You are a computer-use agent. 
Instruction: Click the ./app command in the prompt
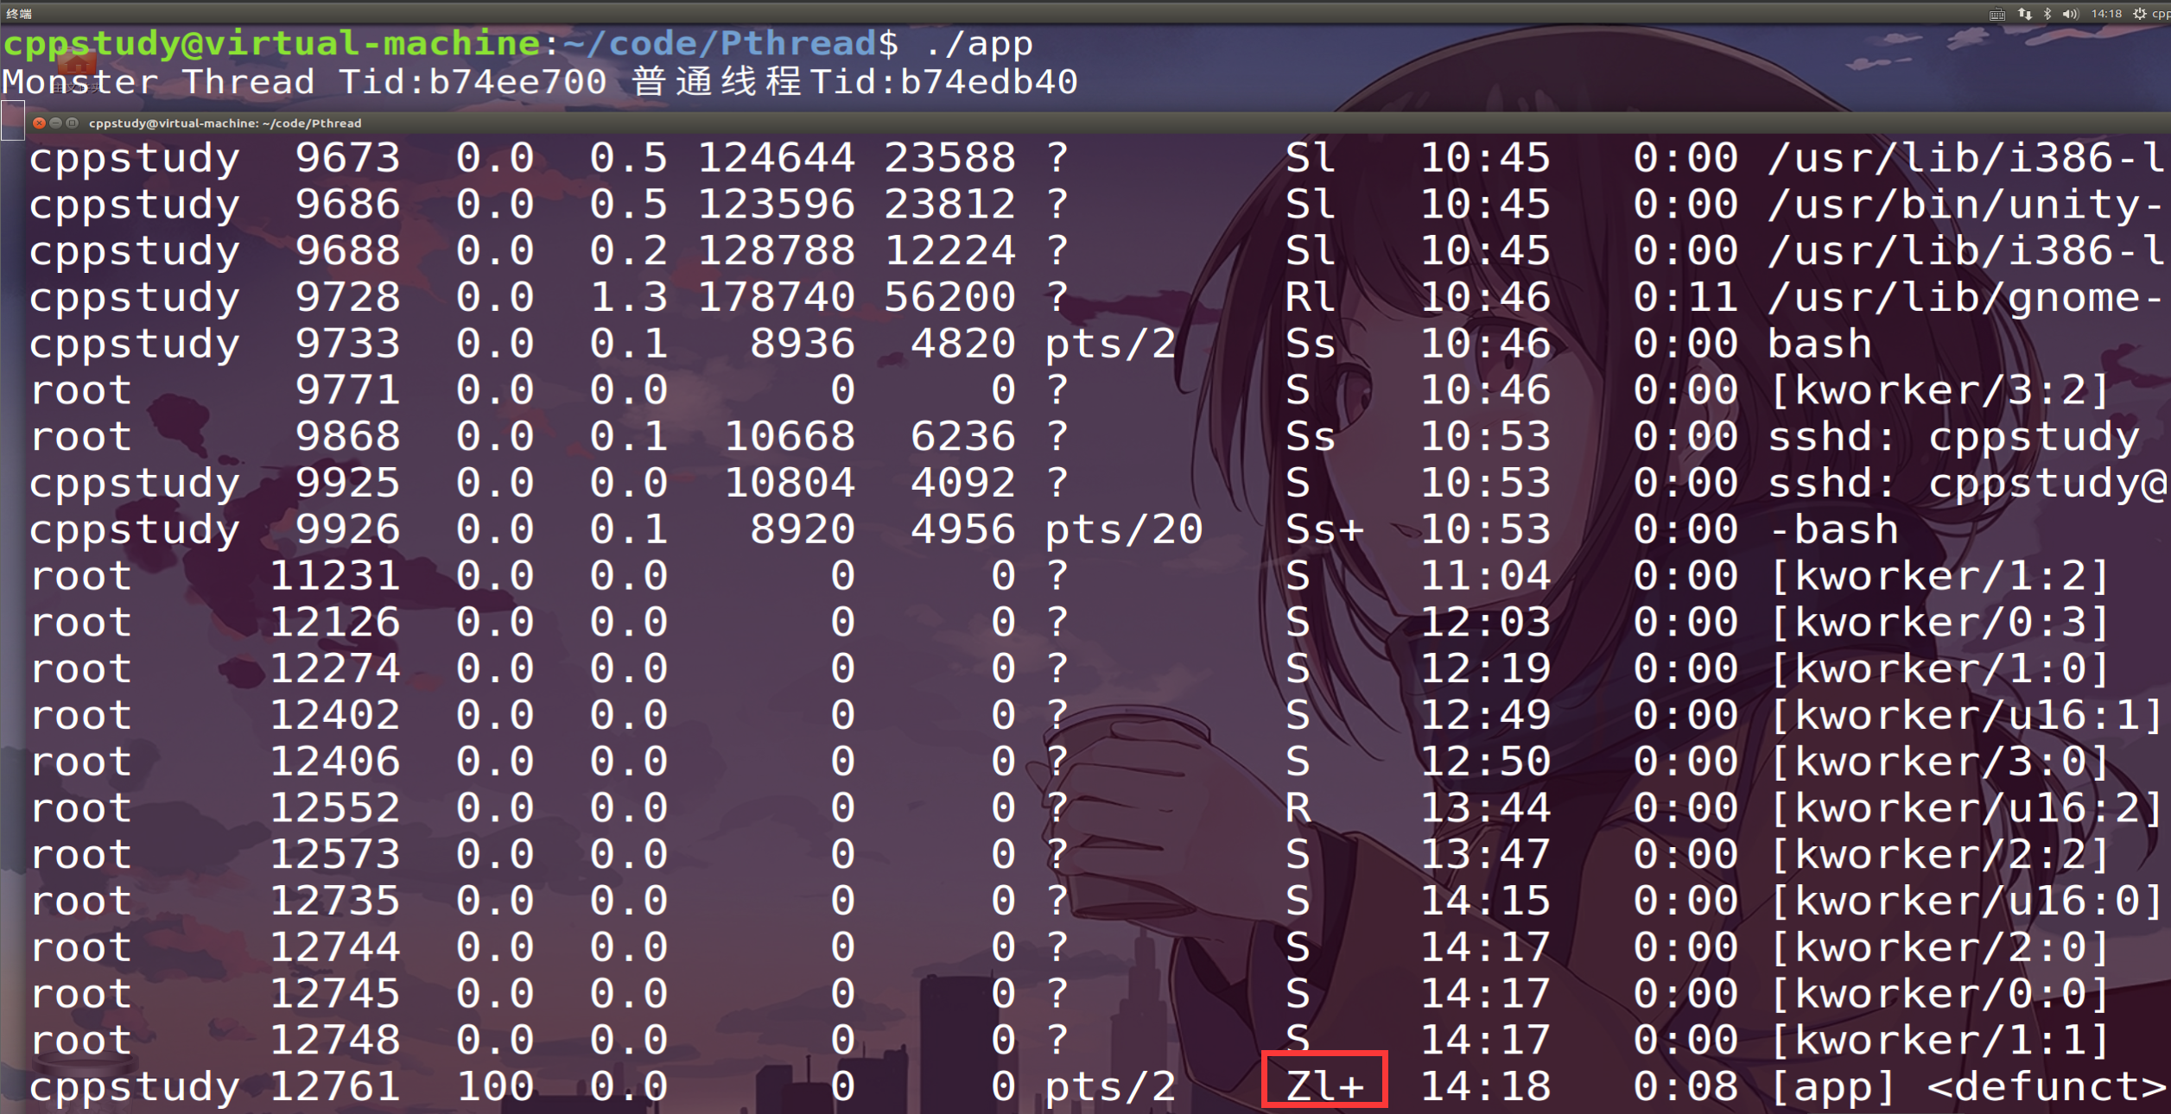[979, 43]
